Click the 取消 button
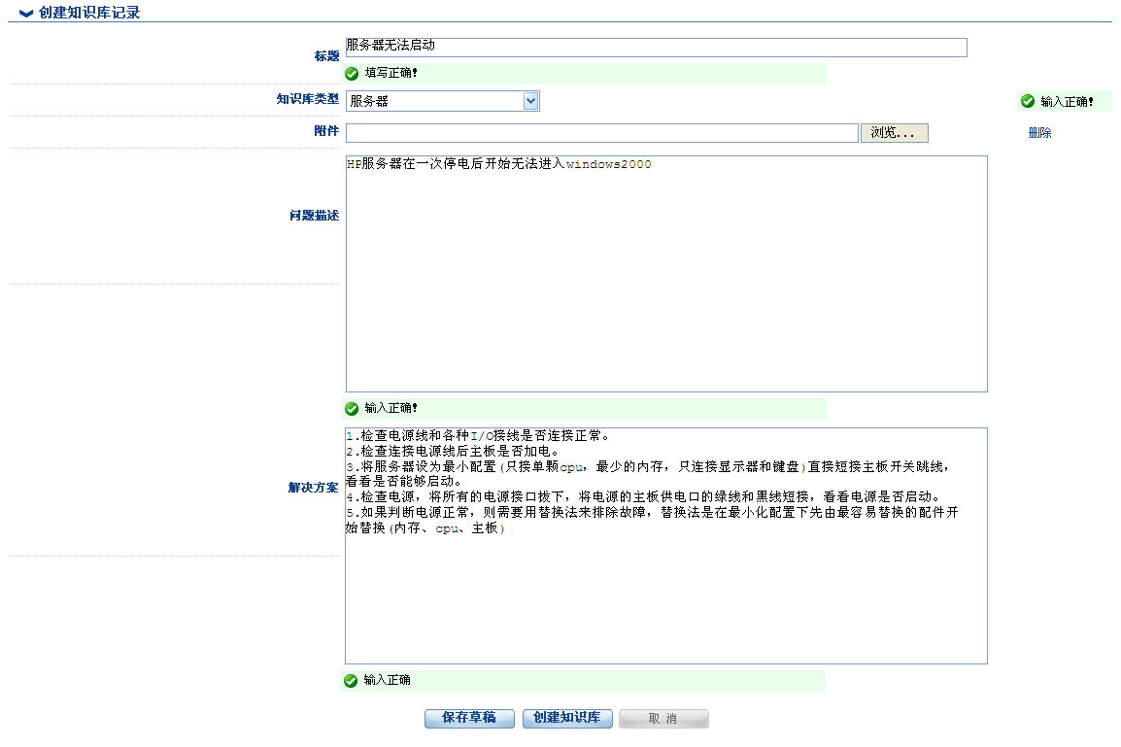This screenshot has width=1121, height=747. (x=663, y=719)
